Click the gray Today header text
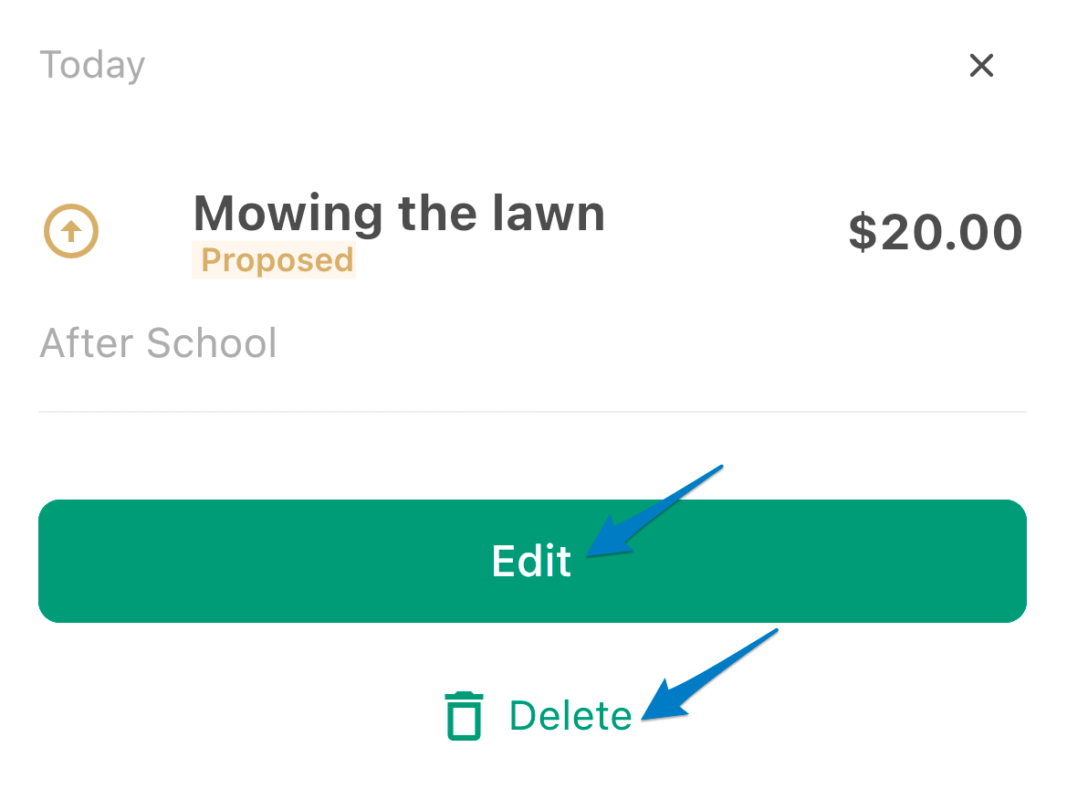Screen dimensions: 1067x800 pos(92,66)
